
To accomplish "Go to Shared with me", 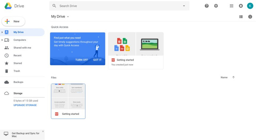I will click(22, 48).
